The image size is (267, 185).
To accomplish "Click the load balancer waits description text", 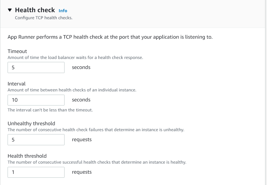I will click(75, 57).
